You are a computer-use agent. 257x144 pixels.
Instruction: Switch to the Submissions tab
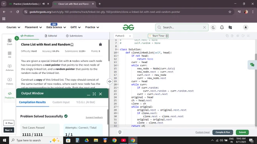[x=74, y=36]
